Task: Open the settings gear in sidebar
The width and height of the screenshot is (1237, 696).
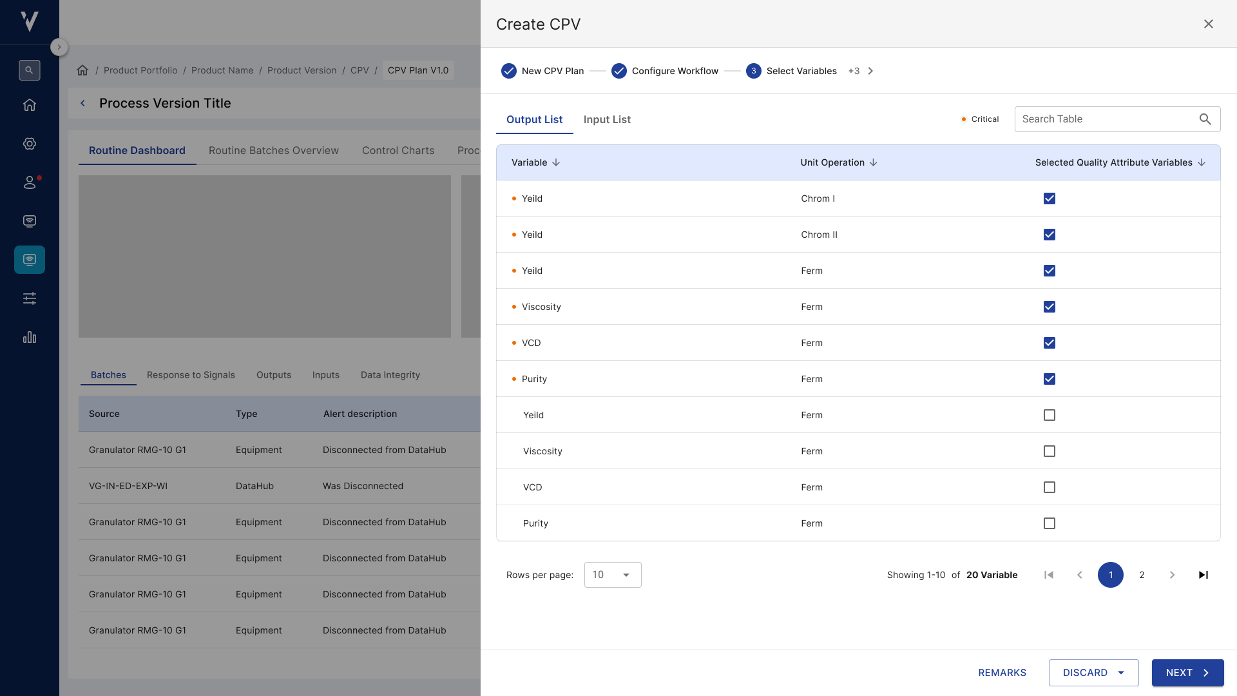Action: coord(30,144)
